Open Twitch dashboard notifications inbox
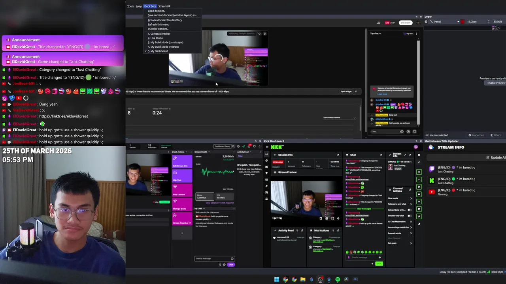This screenshot has height=284, width=506. [249, 146]
